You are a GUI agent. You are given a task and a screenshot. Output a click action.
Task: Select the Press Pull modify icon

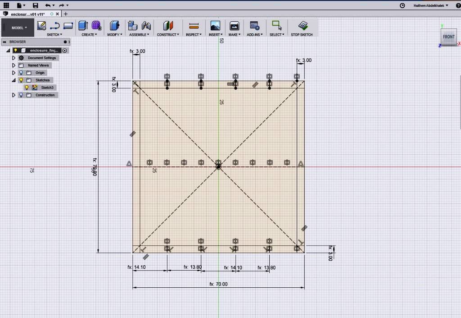tap(114, 26)
